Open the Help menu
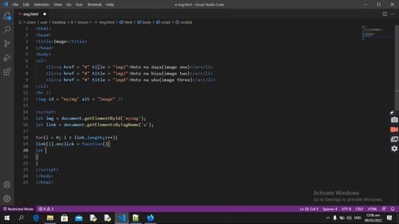Viewport: 399px width, 224px height. click(x=110, y=4)
